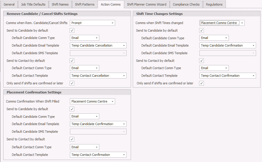262x162 pixels.
Task: Go to the Compliance Checks tab
Action: point(186,4)
